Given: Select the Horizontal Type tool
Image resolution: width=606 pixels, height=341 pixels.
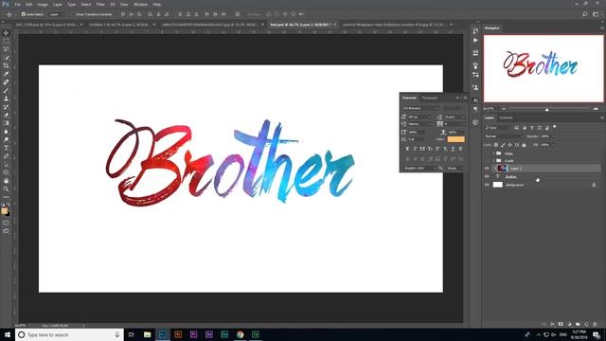Looking at the screenshot, I should 6,148.
